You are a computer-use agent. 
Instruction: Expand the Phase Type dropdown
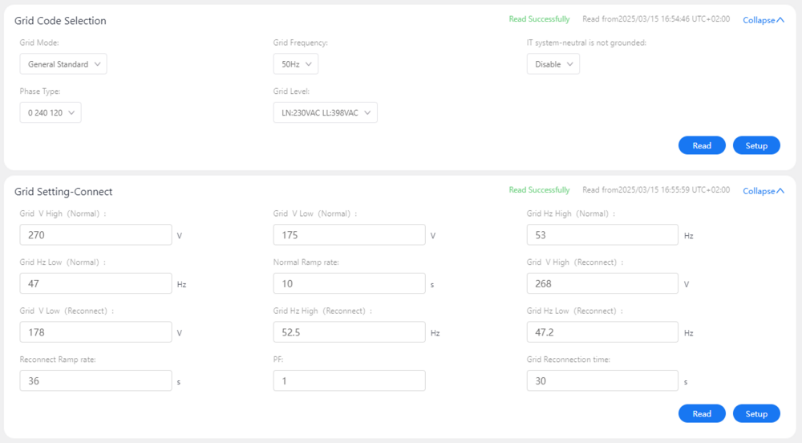[51, 113]
